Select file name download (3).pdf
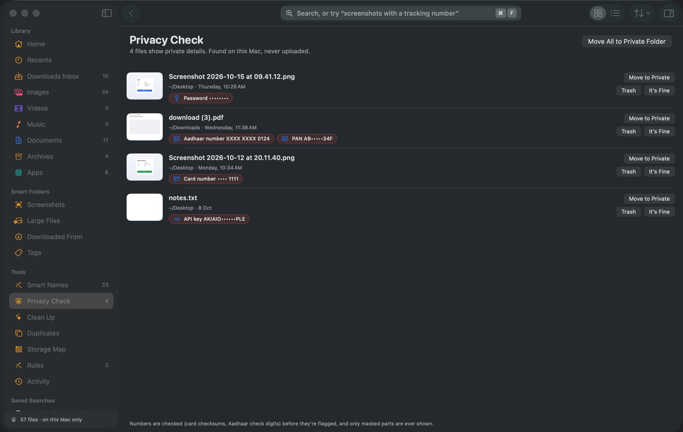 tap(196, 118)
